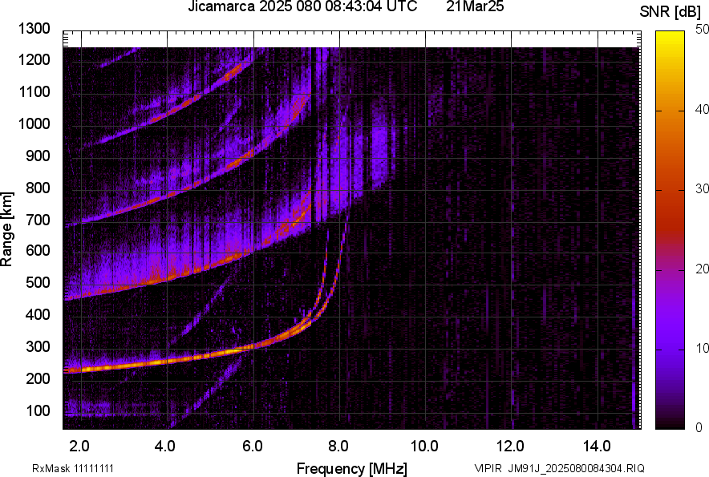Click the range tick label '200'
The height and width of the screenshot is (477, 709).
coord(38,378)
